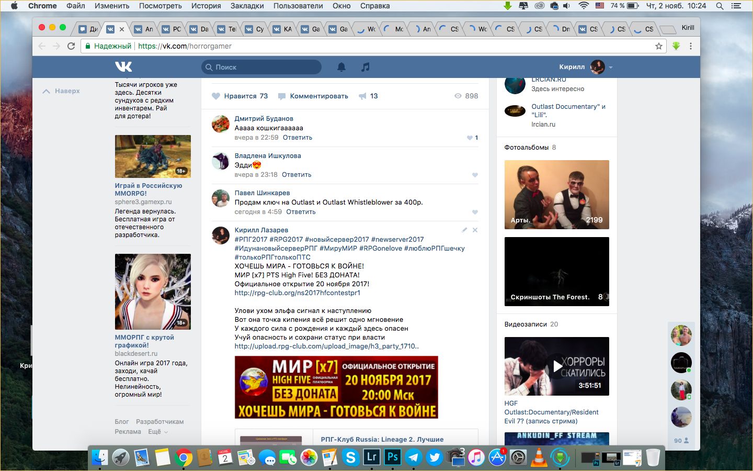Open Photoshop from the Dock
Screen dimensions: 753x471
392,457
